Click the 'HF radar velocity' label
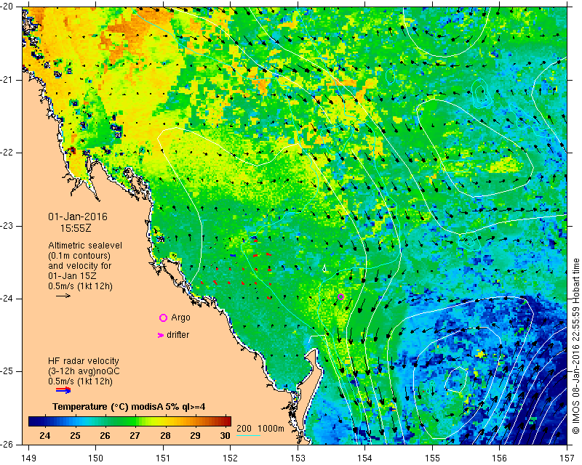582x465 pixels. coord(84,361)
